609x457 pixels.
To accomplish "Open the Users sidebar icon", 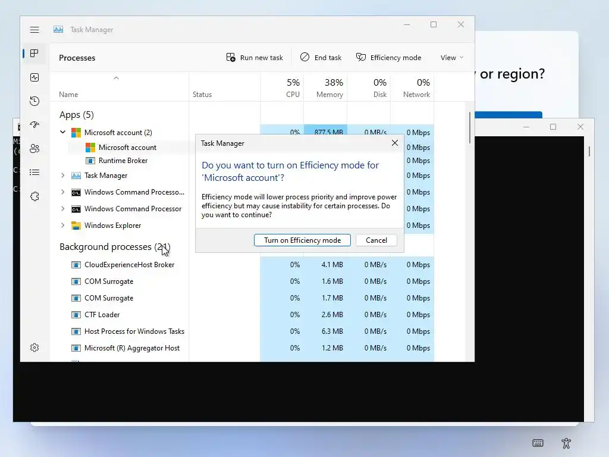I will click(34, 148).
